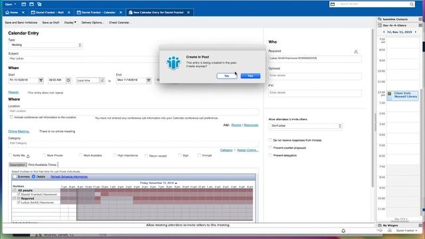This screenshot has width=425, height=239.
Task: Open the address book icon next to Required
Action: click(x=356, y=52)
